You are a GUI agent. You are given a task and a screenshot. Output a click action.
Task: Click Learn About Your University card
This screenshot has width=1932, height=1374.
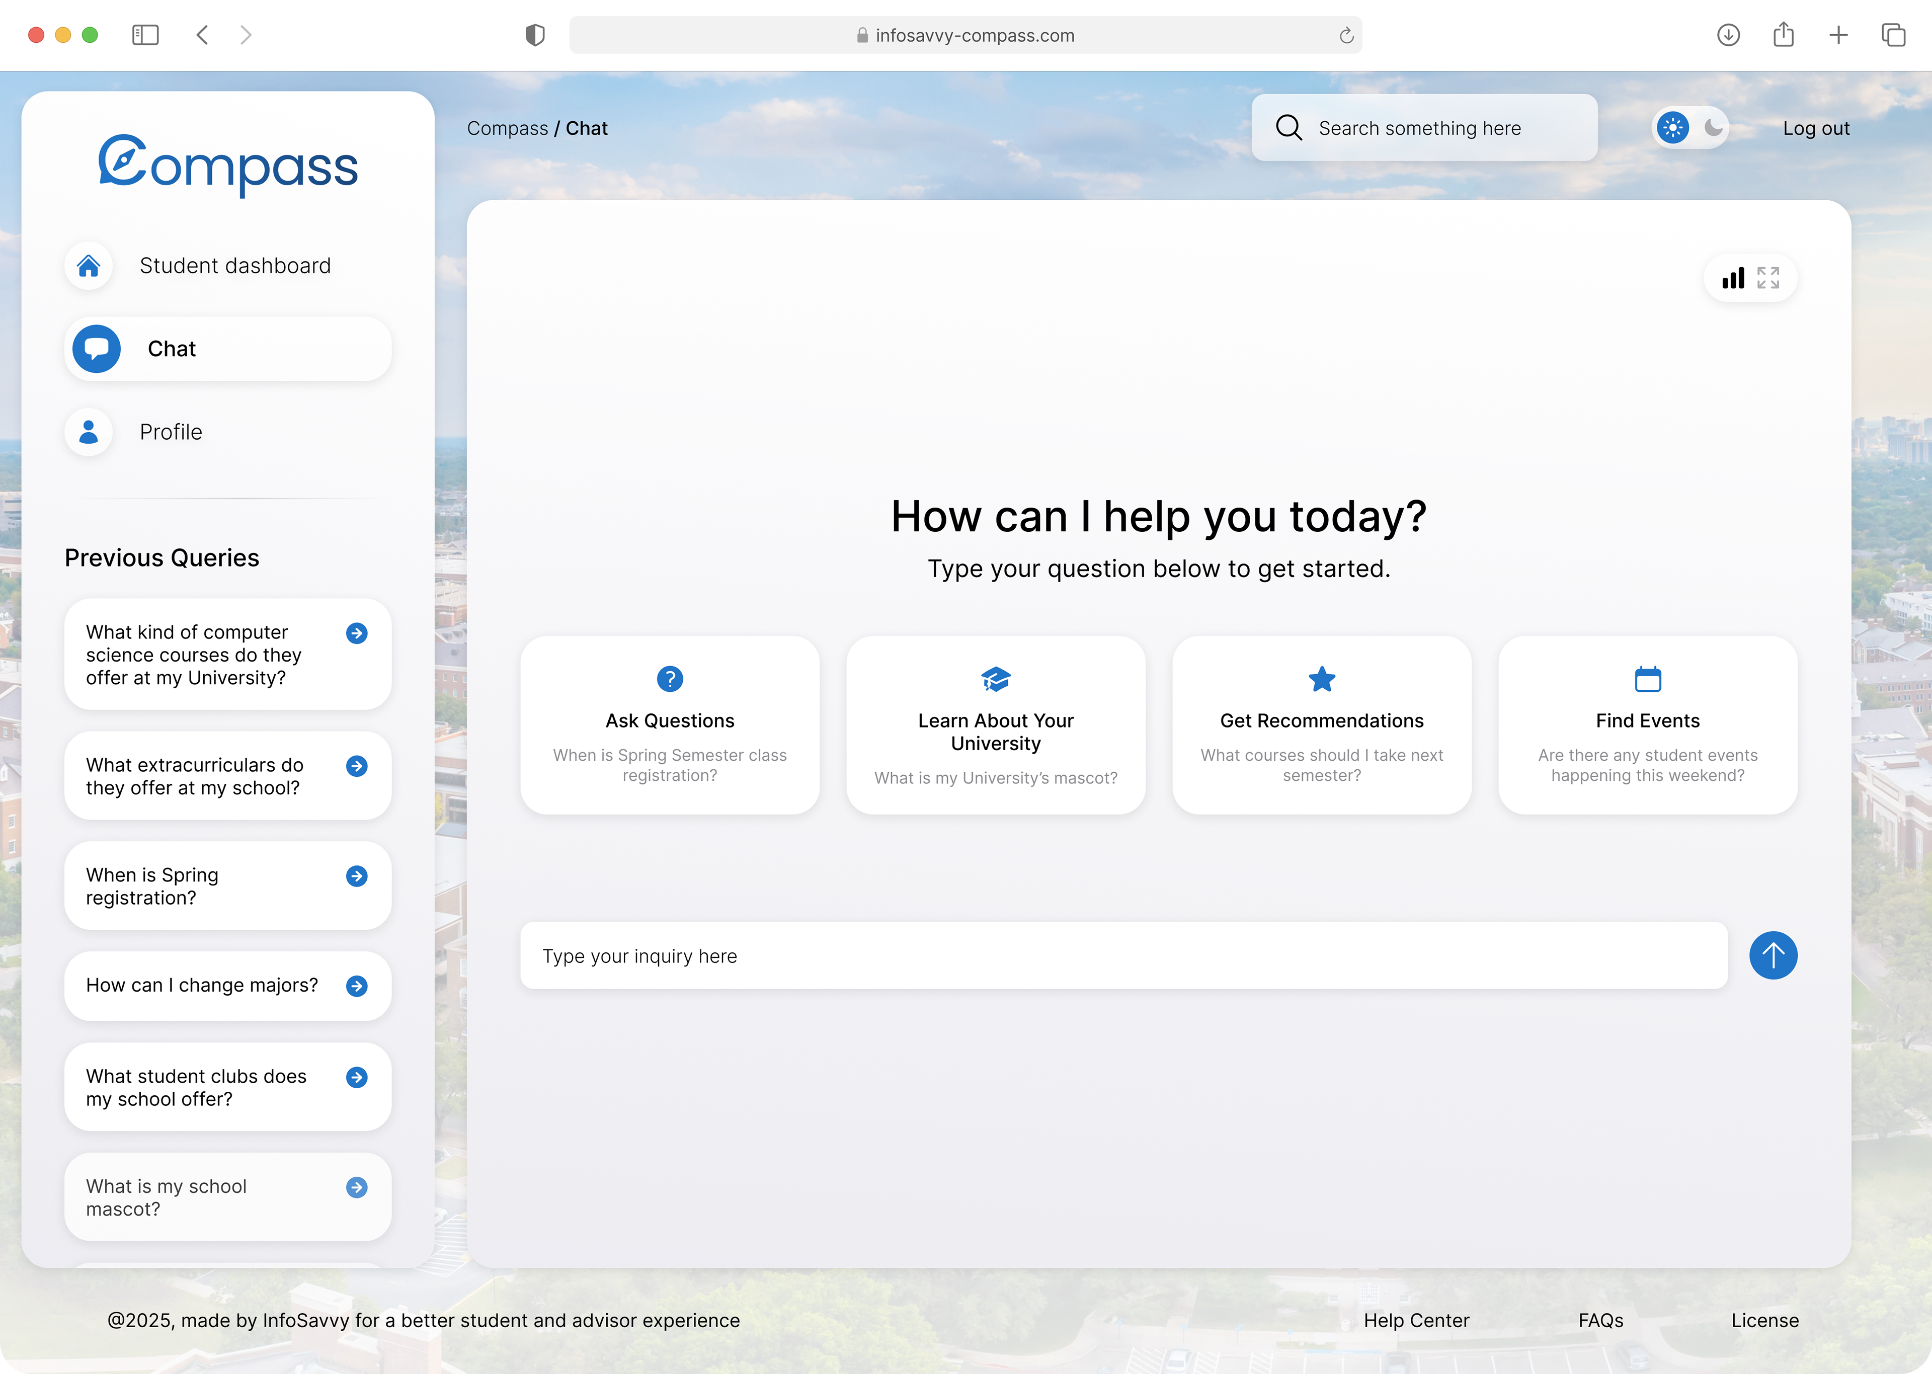point(996,725)
